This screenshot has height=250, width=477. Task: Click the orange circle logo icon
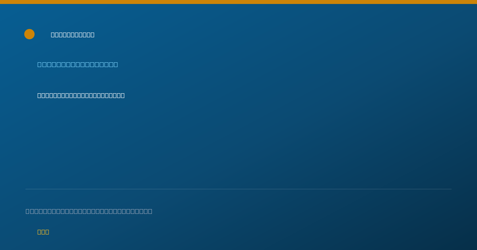[29, 34]
